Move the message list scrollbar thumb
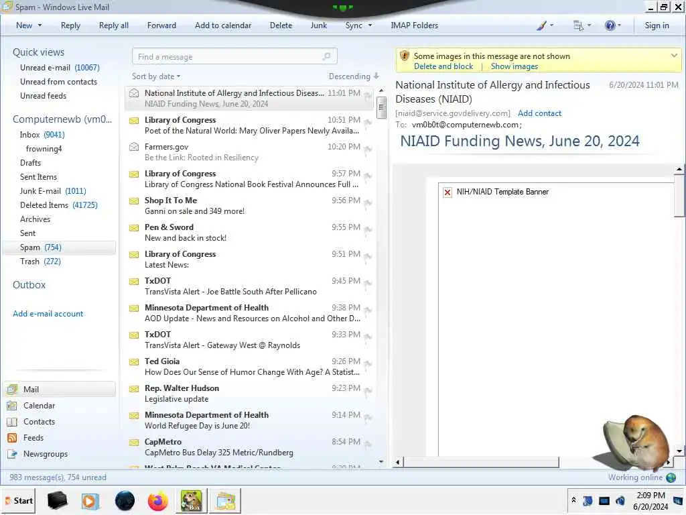This screenshot has width=686, height=515. [x=381, y=107]
